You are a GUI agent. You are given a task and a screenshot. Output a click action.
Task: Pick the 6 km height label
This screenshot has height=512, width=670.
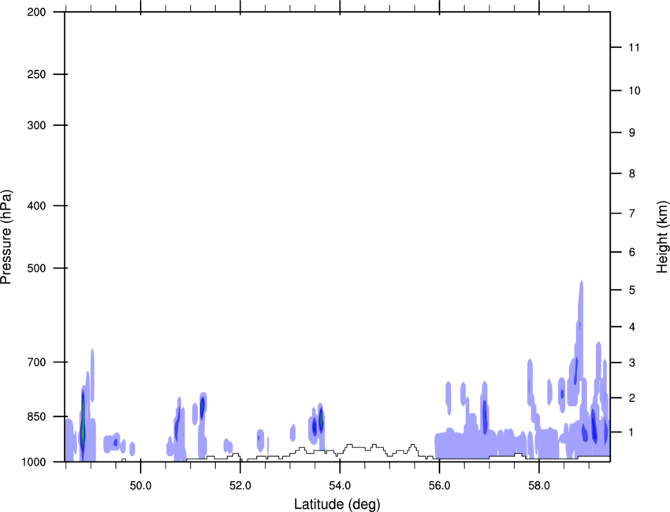click(x=632, y=252)
